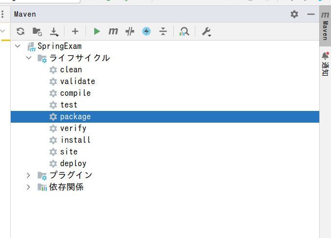Image resolution: width=331 pixels, height=238 pixels.
Task: Expand the 依存関係 dependencies node
Action: click(28, 187)
